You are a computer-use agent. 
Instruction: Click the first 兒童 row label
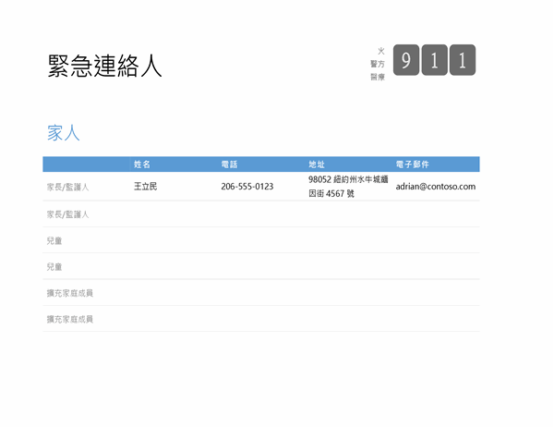[55, 240]
